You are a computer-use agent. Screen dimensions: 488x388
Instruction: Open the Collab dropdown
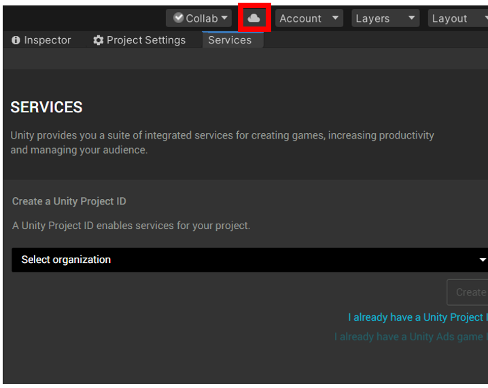tap(198, 18)
